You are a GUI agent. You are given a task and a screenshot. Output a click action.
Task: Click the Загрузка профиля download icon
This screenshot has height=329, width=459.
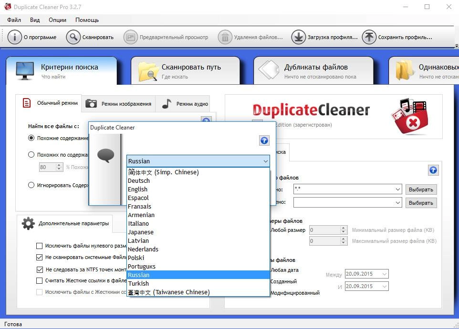[299, 37]
